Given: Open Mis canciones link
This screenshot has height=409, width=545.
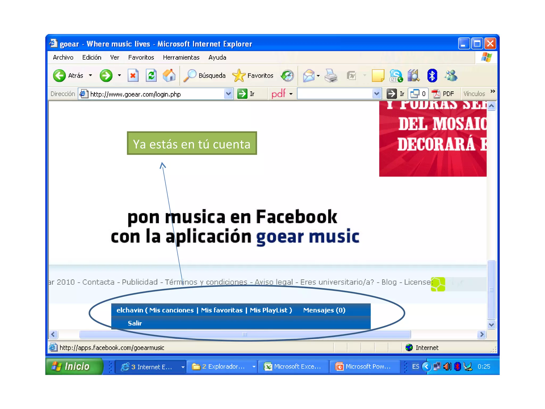Looking at the screenshot, I should click(x=172, y=310).
